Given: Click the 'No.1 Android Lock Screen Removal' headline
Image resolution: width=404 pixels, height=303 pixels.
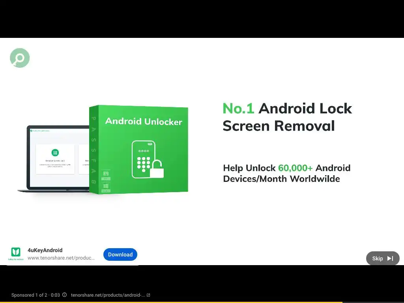Looking at the screenshot, I should (x=287, y=117).
